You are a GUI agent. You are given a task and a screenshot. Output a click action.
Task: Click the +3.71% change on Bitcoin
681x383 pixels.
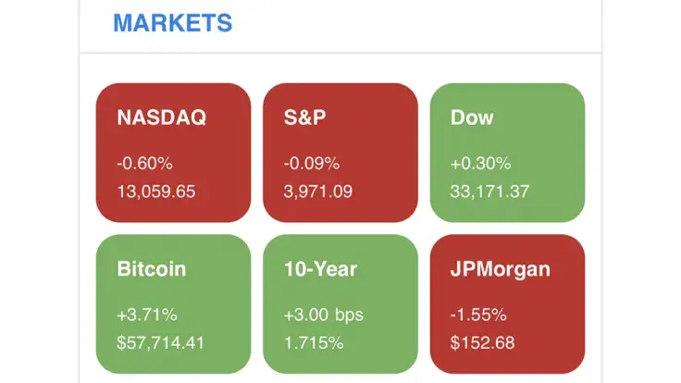click(x=145, y=315)
